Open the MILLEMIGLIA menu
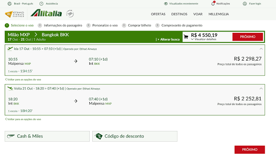 coord(219,14)
